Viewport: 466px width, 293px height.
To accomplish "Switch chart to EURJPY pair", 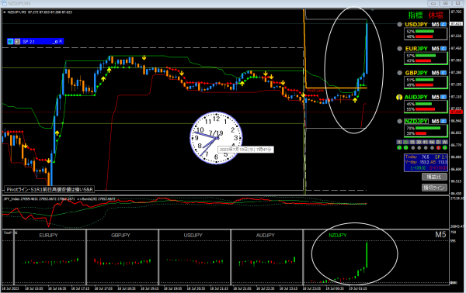I will point(416,49).
